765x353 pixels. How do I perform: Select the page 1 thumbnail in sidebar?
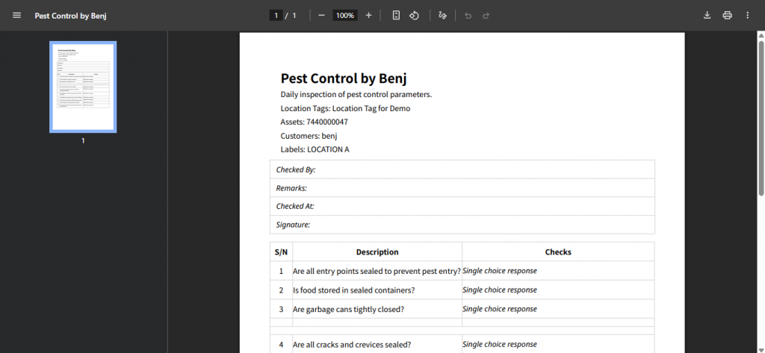click(83, 87)
